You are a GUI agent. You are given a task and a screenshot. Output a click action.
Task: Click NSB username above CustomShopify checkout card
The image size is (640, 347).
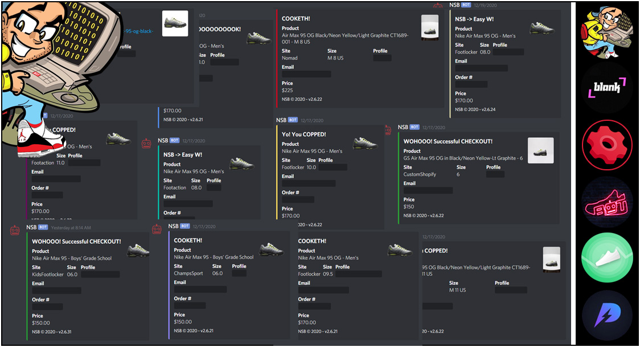403,127
